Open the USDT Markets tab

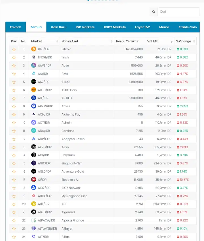coord(115,27)
